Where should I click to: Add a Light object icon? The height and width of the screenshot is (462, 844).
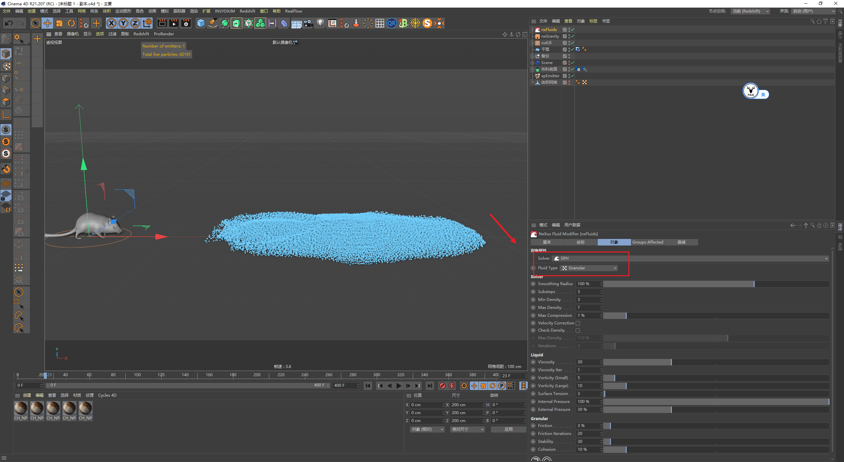[x=320, y=23]
